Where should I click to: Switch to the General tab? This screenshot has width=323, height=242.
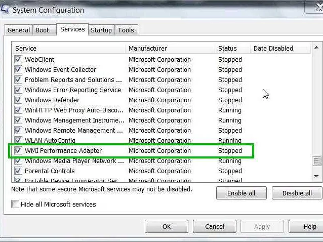point(19,30)
